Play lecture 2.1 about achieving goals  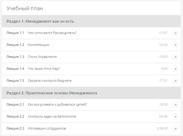(x=176, y=105)
